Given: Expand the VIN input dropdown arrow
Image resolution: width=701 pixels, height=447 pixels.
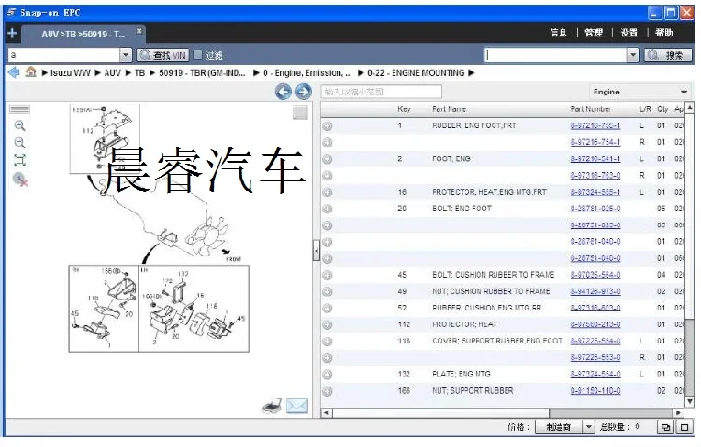Looking at the screenshot, I should click(125, 55).
